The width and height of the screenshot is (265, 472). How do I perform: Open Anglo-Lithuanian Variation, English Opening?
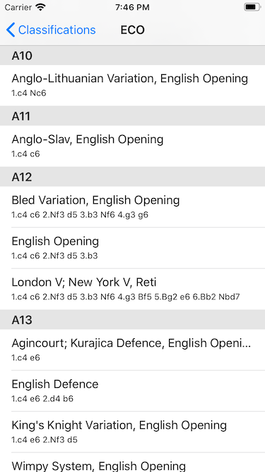133,86
